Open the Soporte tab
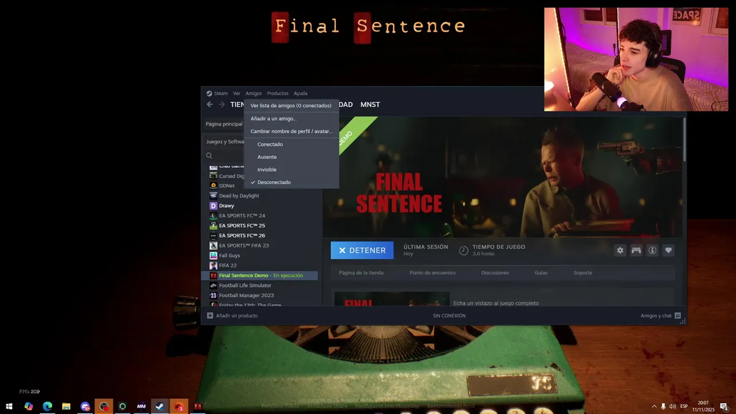The image size is (736, 414). point(582,273)
